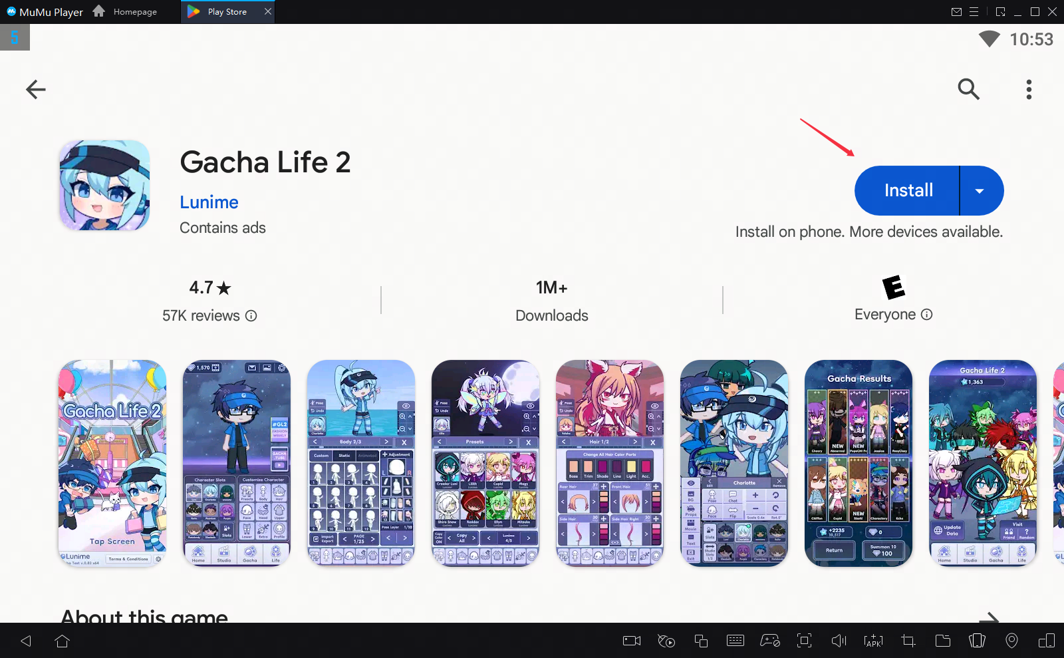Click the MuMu Player logo
Screen dimensions: 1064x658
coord(11,11)
